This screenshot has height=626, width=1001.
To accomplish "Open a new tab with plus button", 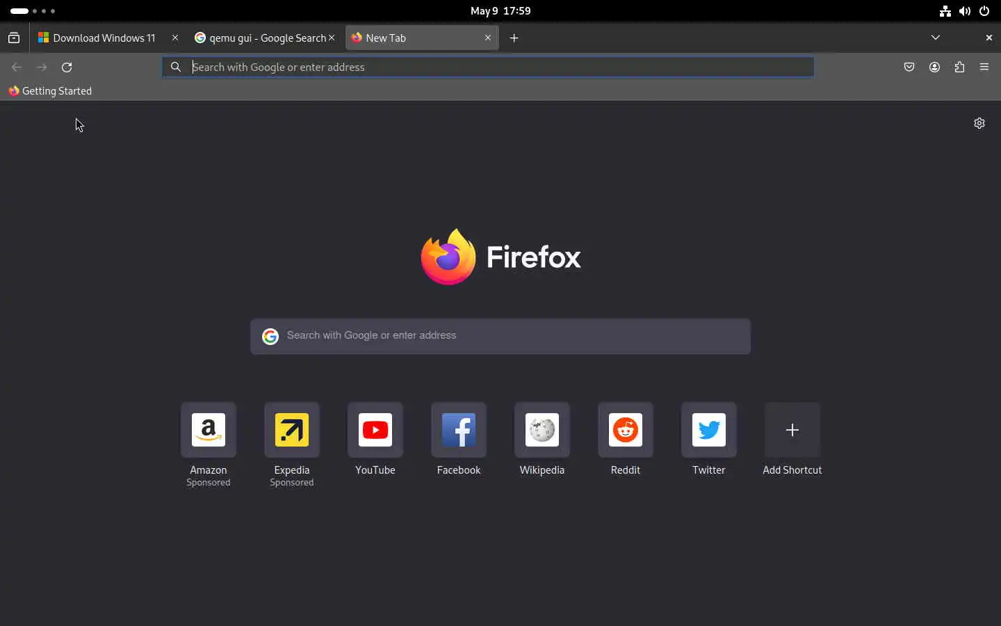I will [514, 38].
